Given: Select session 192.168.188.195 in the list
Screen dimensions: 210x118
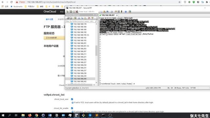Looking at the screenshot, I should point(80,40).
